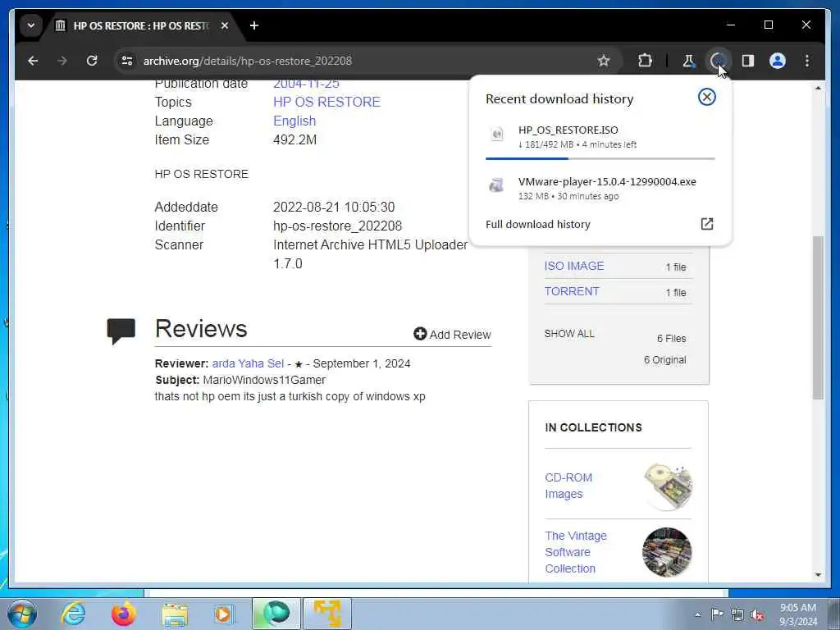Click Item Size value 492.2M

294,139
